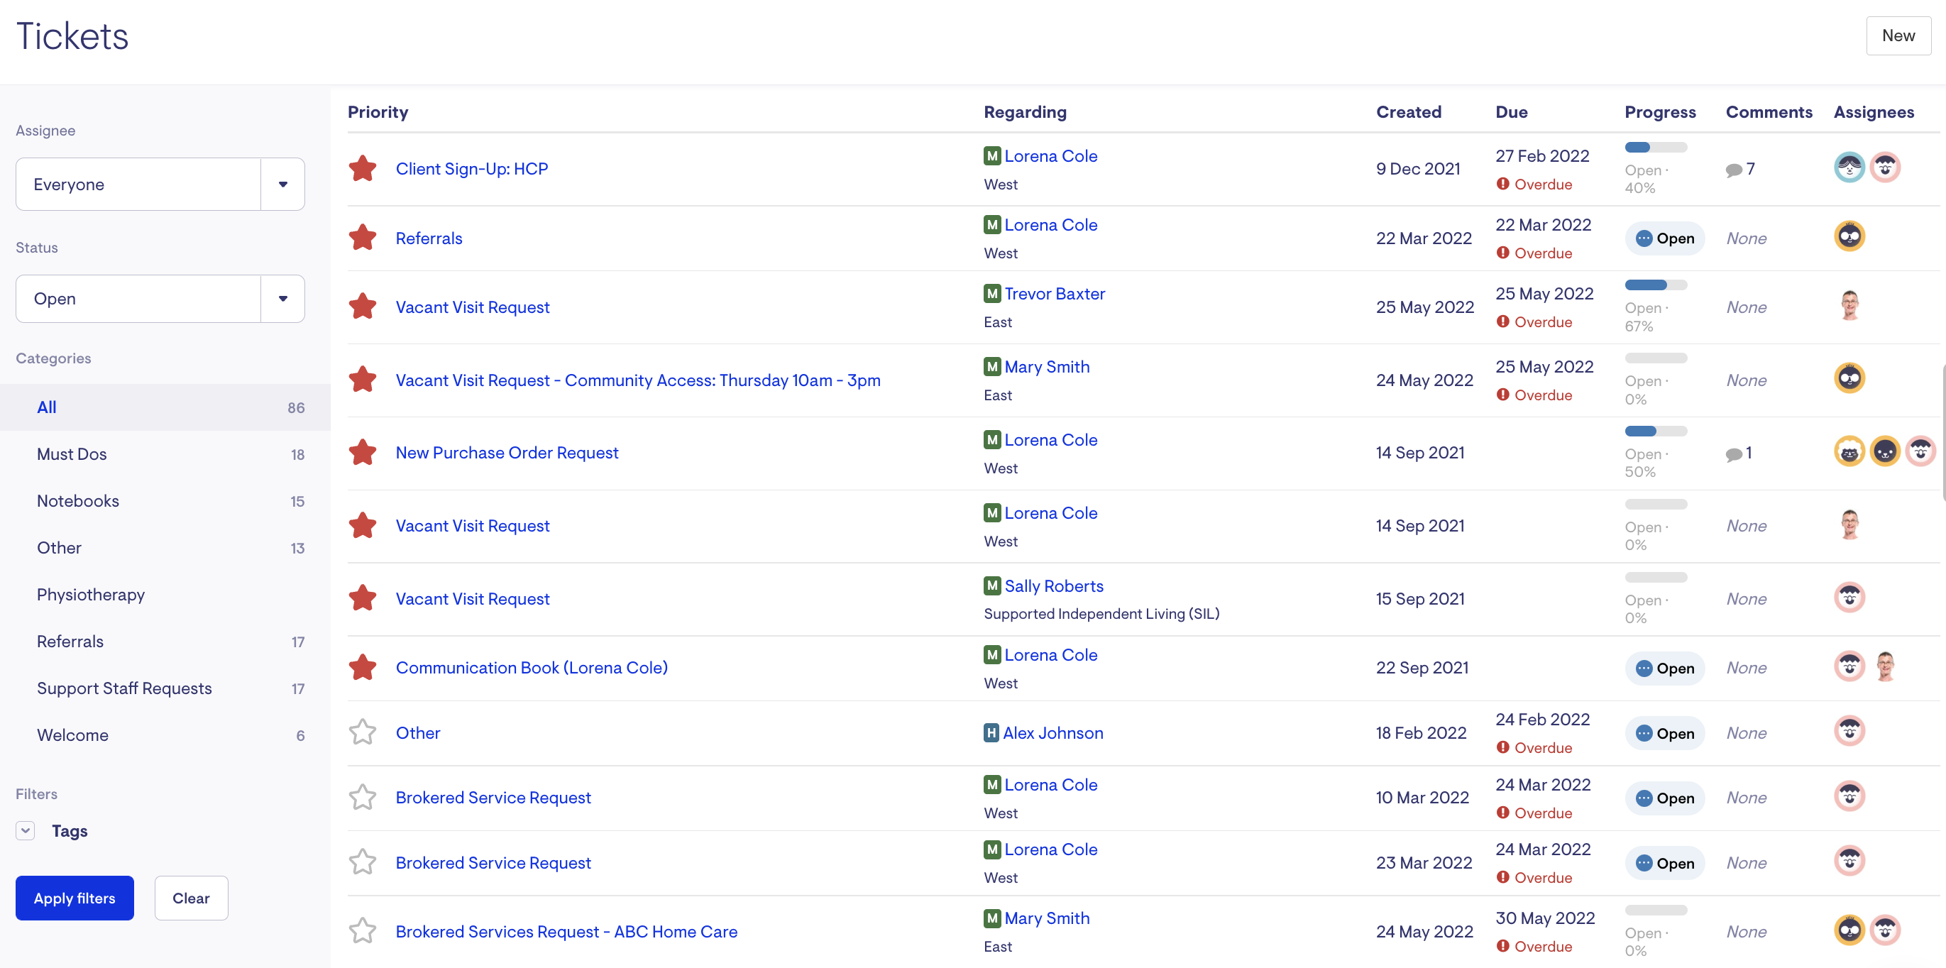This screenshot has width=1946, height=968.
Task: Click the New button to create ticket
Action: coord(1897,35)
